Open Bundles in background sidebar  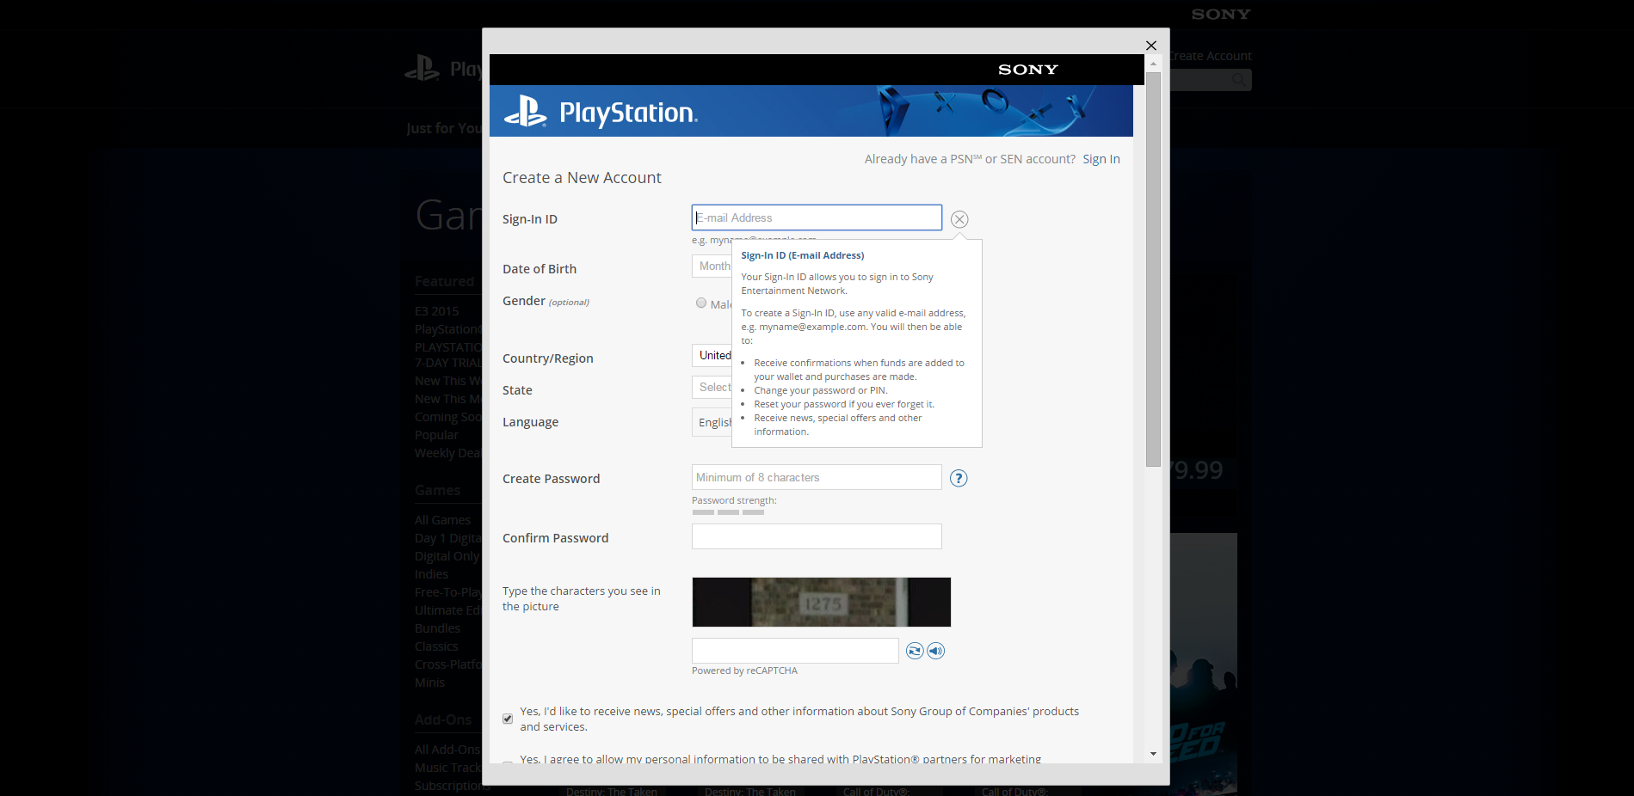[437, 628]
